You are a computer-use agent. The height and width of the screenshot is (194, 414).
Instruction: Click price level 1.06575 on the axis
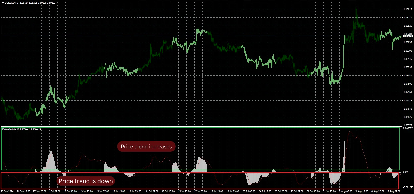click(x=408, y=125)
